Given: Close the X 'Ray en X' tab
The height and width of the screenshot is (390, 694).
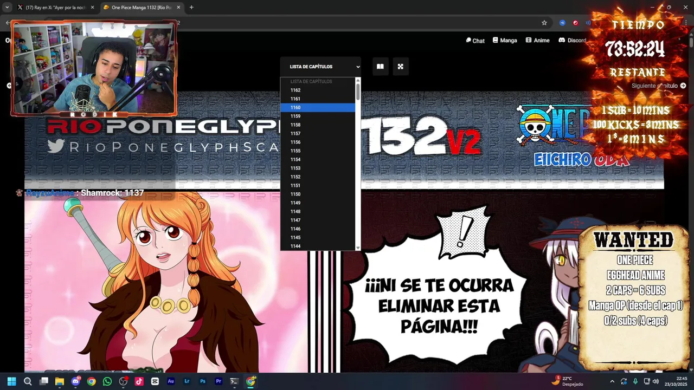Looking at the screenshot, I should pos(92,8).
